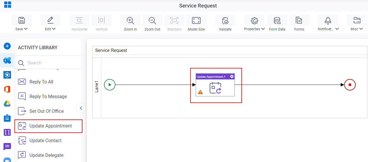Click the Misc folder icon
Image resolution: width=368 pixels, height=162 pixels.
pyautogui.click(x=357, y=20)
